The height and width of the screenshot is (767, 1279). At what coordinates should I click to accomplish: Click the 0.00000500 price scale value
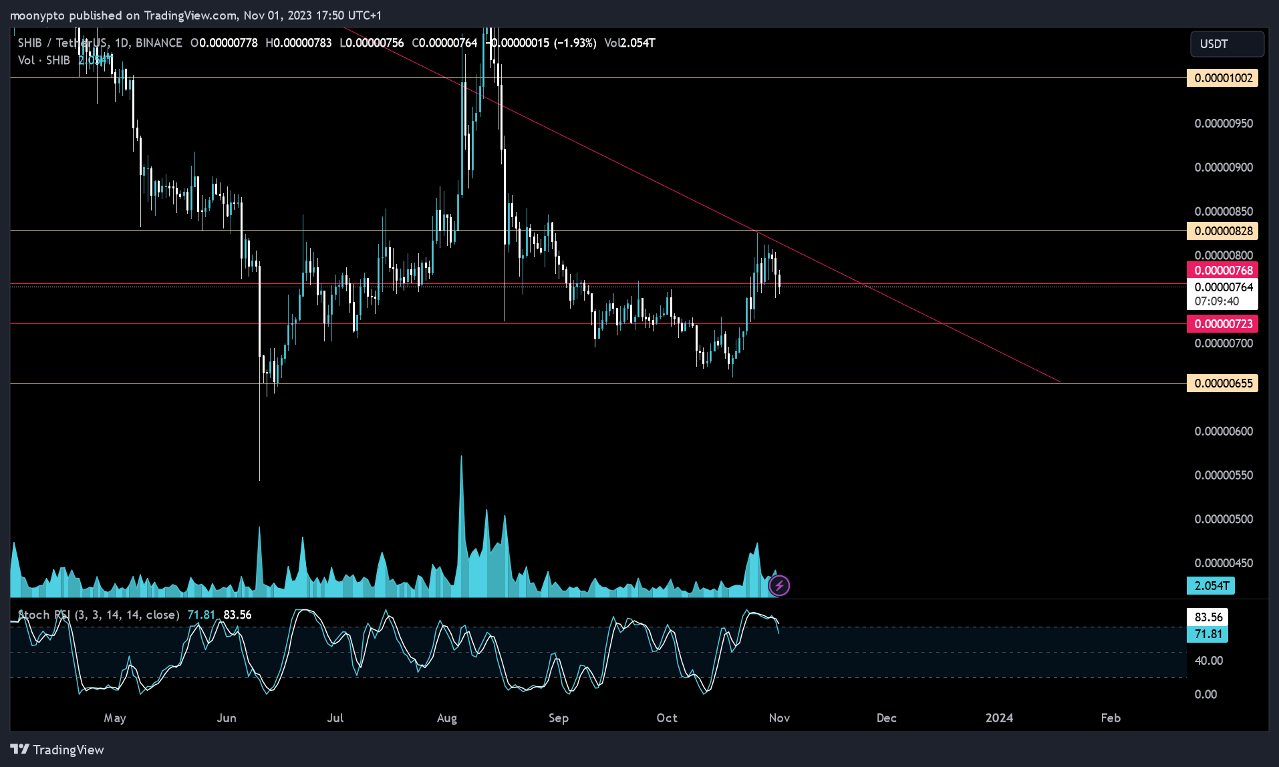pos(1224,520)
